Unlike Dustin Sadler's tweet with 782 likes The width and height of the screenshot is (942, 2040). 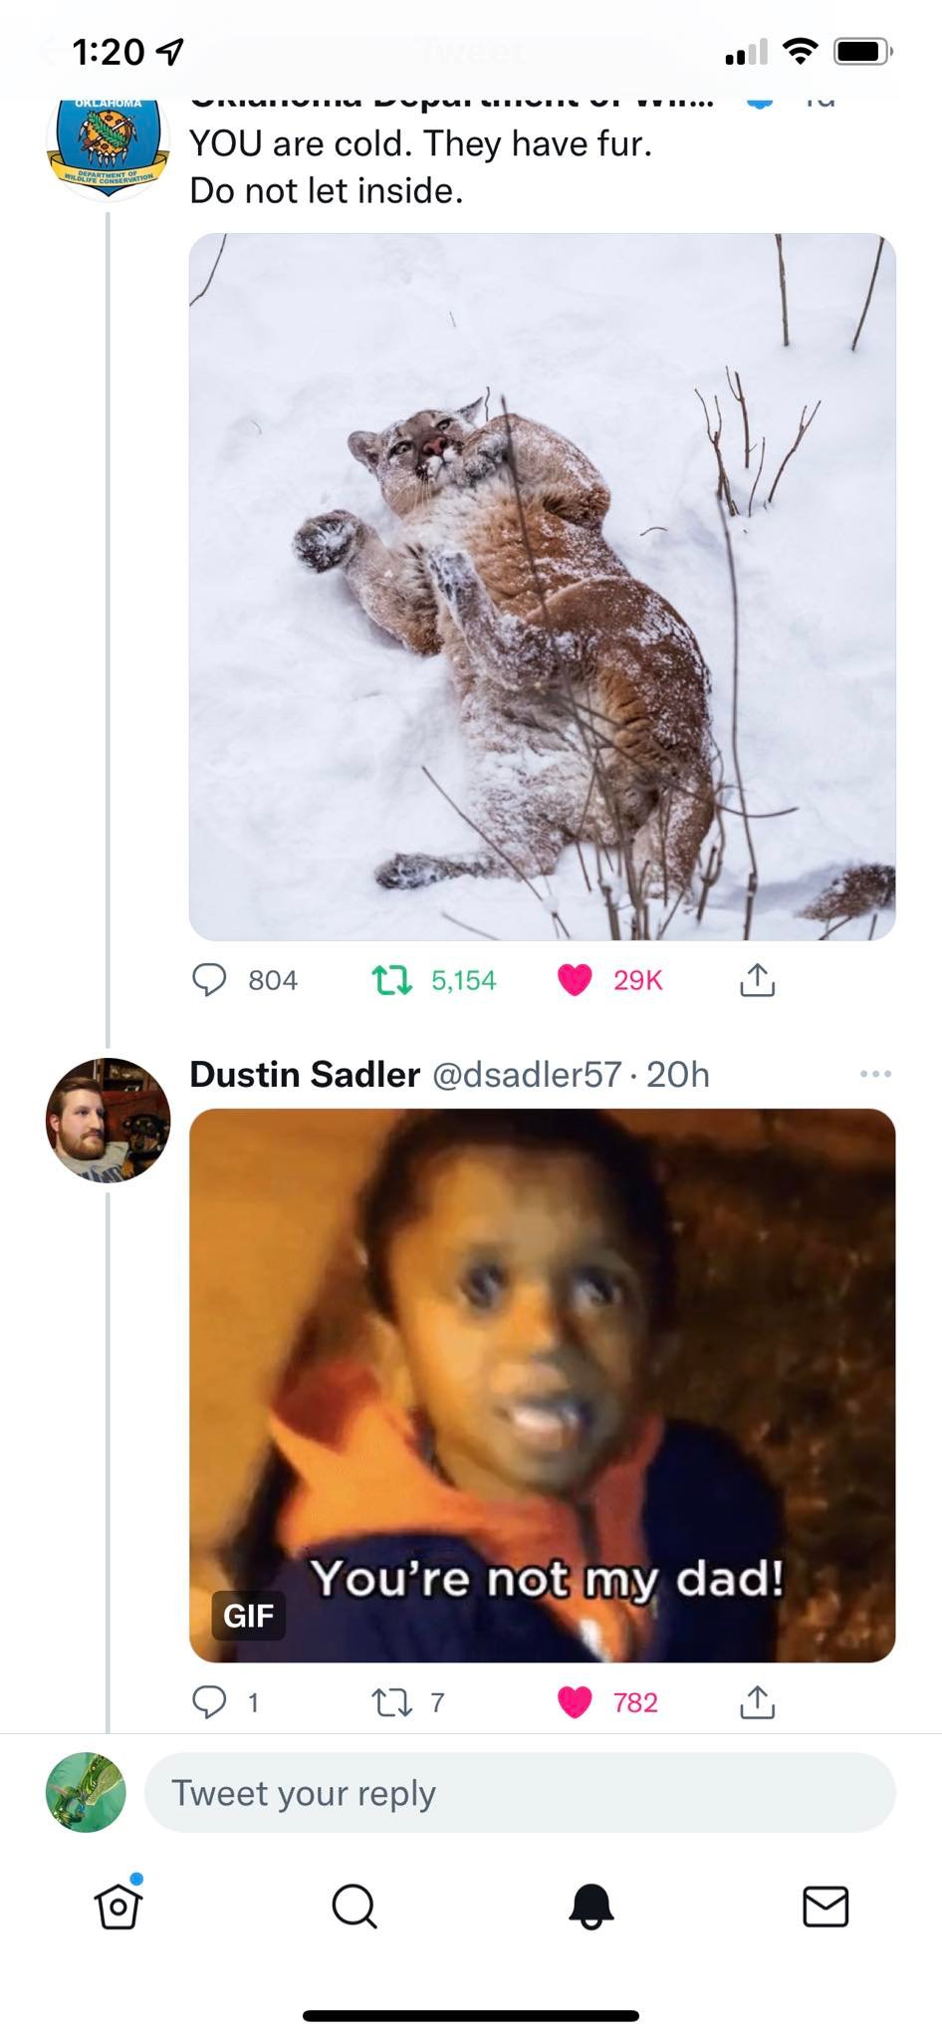[575, 1702]
